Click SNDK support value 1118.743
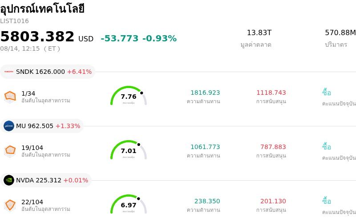The image size is (356, 222). (x=271, y=93)
